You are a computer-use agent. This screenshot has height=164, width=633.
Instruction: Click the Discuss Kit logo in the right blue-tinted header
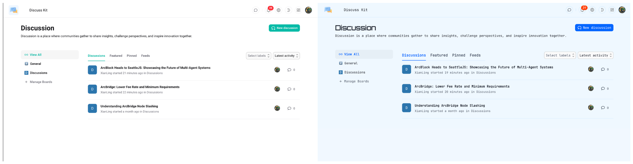(x=328, y=10)
